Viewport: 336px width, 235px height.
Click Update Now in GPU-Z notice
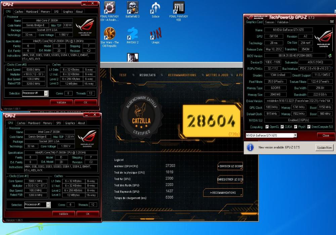325,147
